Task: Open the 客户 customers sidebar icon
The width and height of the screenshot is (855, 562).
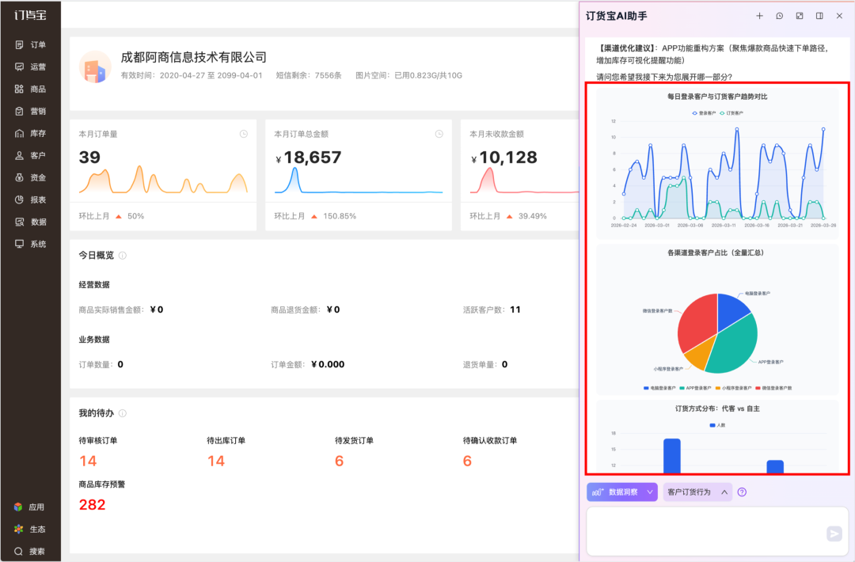Action: tap(19, 155)
